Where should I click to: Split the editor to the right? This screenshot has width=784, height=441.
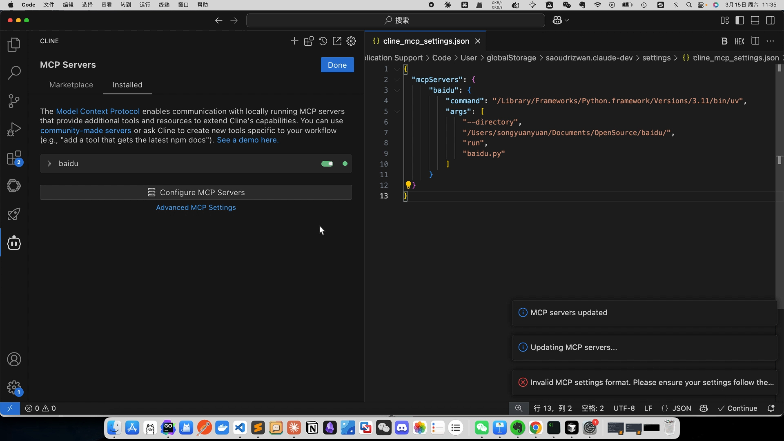click(755, 41)
